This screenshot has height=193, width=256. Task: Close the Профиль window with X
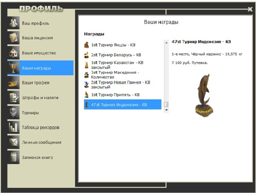tap(250, 9)
